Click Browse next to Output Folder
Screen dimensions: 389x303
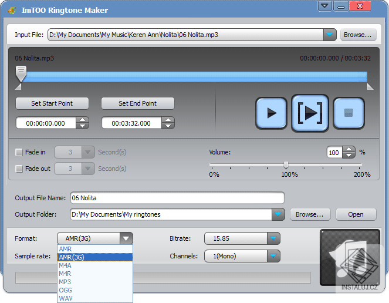pyautogui.click(x=310, y=214)
